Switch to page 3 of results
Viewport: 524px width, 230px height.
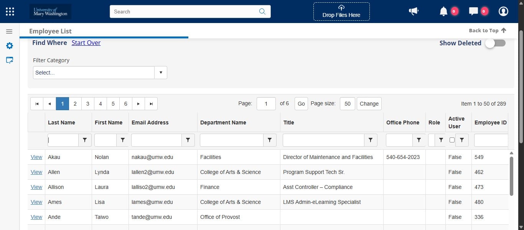tap(87, 104)
